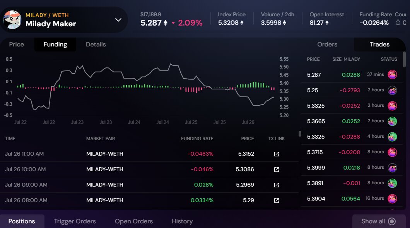Click trader avatar on the 5.3999 trade
This screenshot has width=410, height=228.
(x=392, y=168)
